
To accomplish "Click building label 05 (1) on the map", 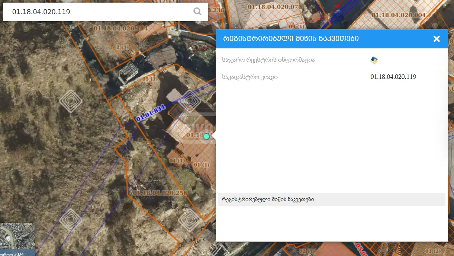I will [150, 79].
